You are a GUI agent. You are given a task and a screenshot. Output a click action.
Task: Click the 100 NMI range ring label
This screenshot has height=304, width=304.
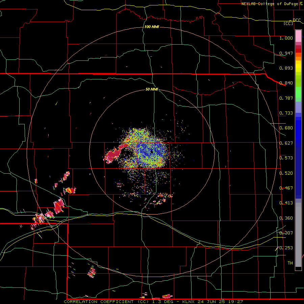pos(152,27)
